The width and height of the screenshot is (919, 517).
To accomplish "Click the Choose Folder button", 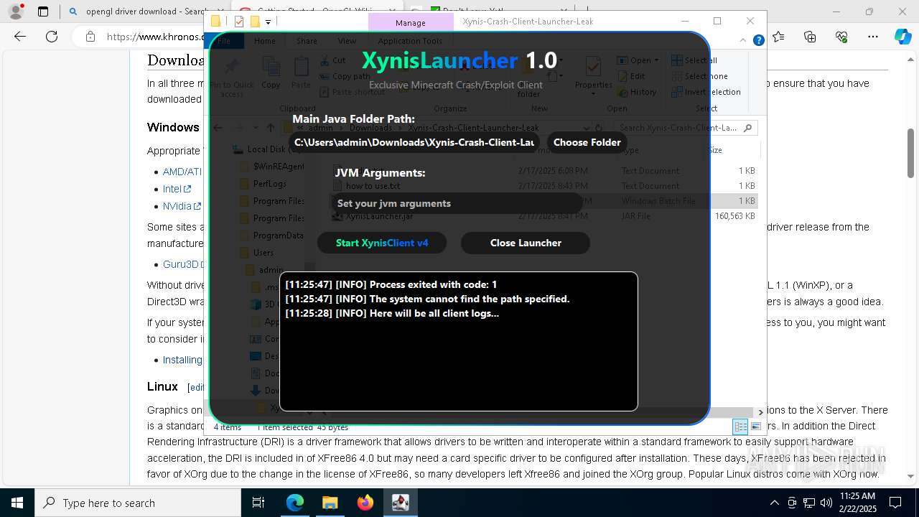I will (587, 142).
